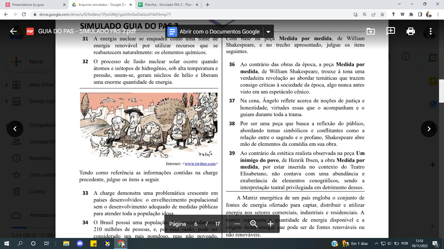Image resolution: width=444 pixels, height=249 pixels.
Task: Zoom out with the minus button
Action: [x=237, y=224]
